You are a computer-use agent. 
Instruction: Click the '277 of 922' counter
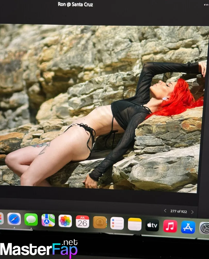(x=179, y=211)
